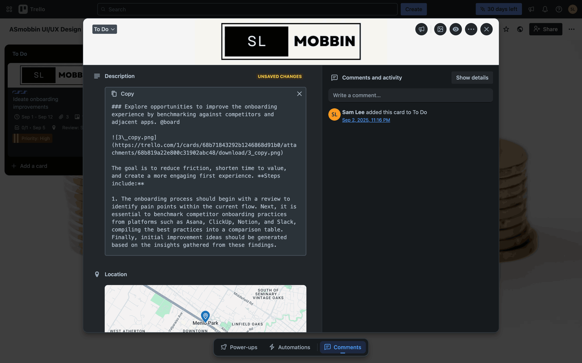Toggle watching the card with eye icon
Screen dimensions: 582x363
pyautogui.click(x=456, y=29)
